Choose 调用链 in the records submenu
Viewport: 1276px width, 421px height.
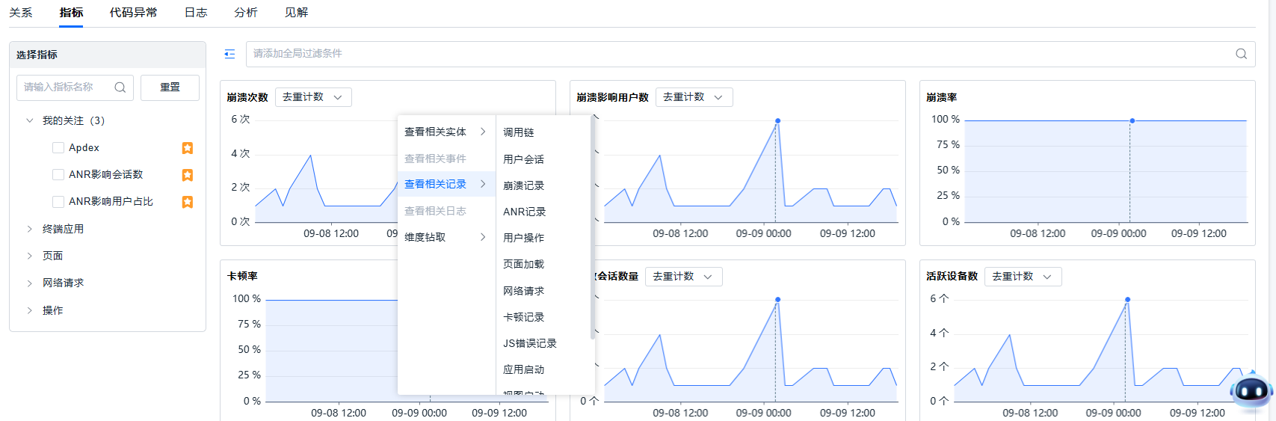point(518,132)
